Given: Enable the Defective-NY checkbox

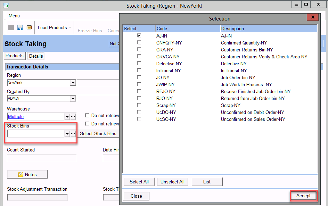Looking at the screenshot, I should 139,64.
